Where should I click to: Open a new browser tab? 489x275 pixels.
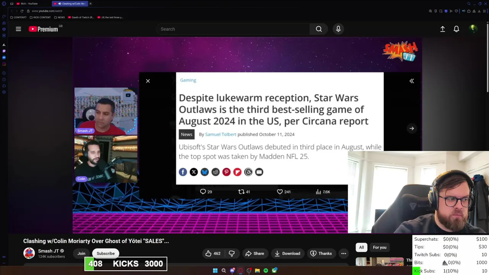pos(91,3)
